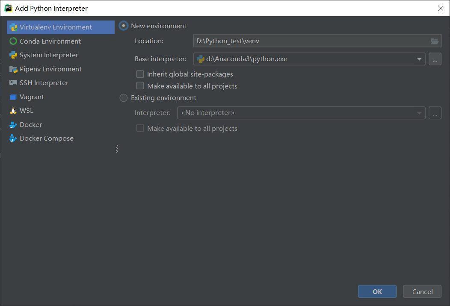450x306 pixels.
Task: Click the WSL penguin icon
Action: click(13, 111)
